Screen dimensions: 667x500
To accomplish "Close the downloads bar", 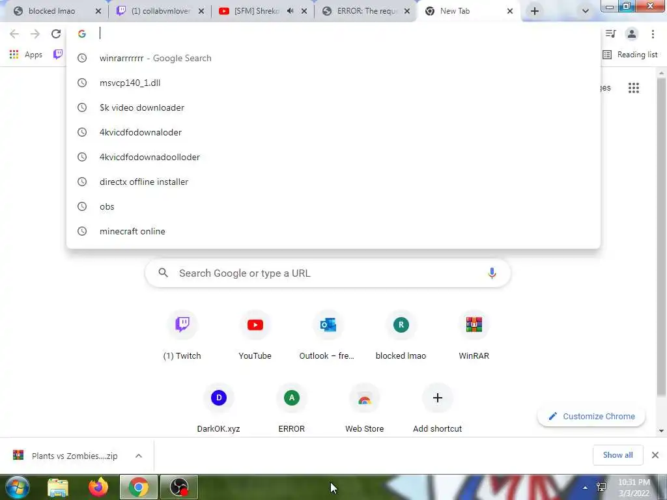I will 655,455.
